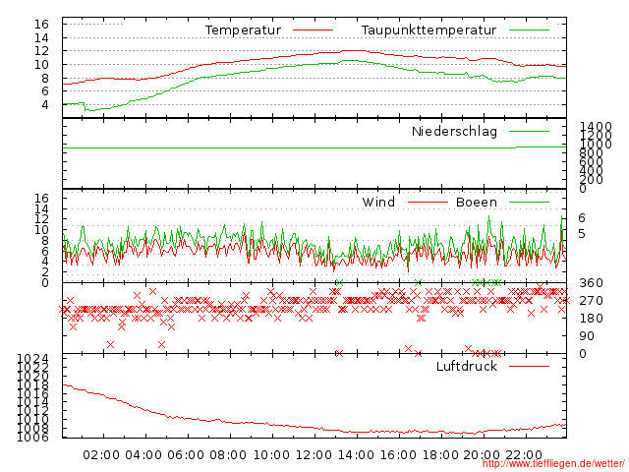This screenshot has height=472, width=629.
Task: Click the 1024 pressure axis value
Action: pos(33,358)
